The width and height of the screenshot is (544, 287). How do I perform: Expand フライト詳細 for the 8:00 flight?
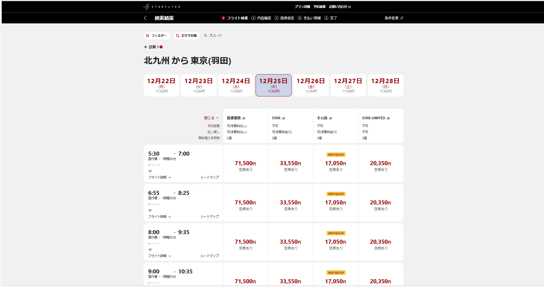[160, 256]
